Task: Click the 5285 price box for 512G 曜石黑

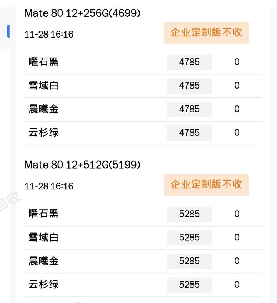Action: (189, 214)
